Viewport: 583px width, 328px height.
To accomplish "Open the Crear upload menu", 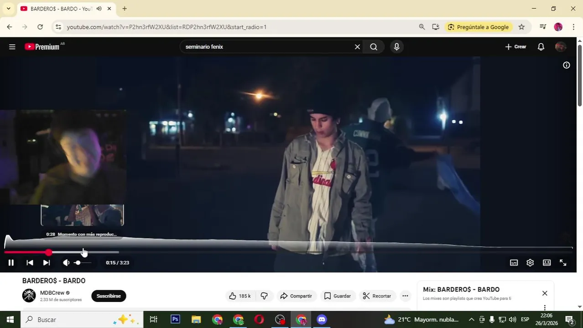I will tap(515, 46).
